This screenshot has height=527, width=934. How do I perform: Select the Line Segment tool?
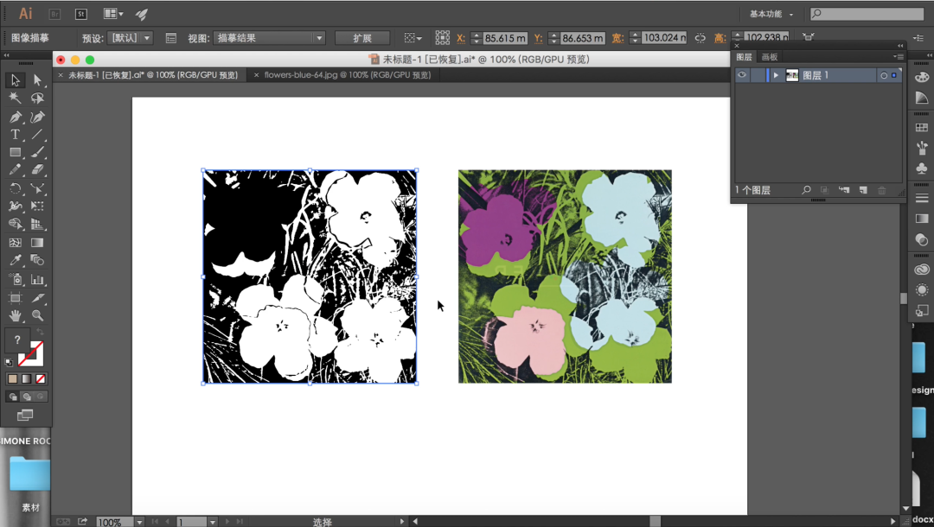click(x=37, y=135)
